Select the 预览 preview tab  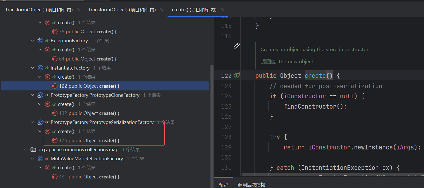point(223,185)
